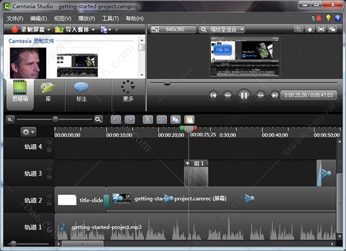Open the Clip Bin (剪辑箱) tab
Viewport: 346px width, 251px height.
point(19,91)
